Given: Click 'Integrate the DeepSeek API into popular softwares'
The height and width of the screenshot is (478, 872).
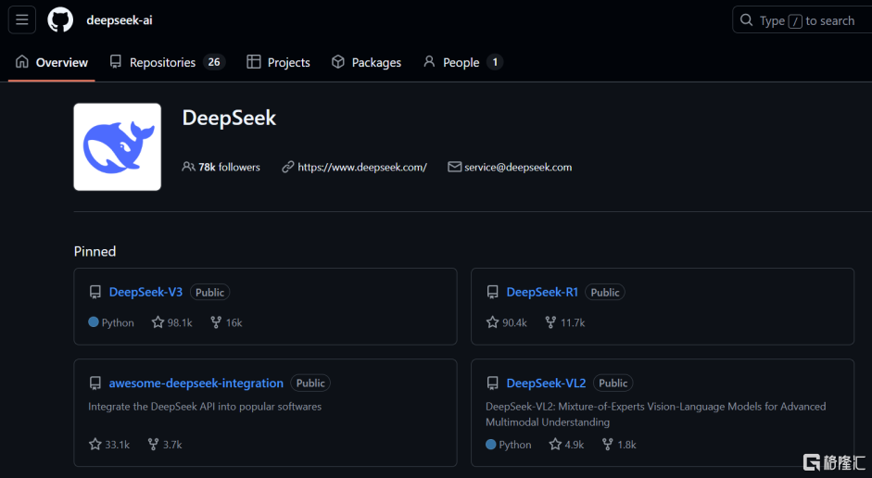Looking at the screenshot, I should (x=205, y=407).
